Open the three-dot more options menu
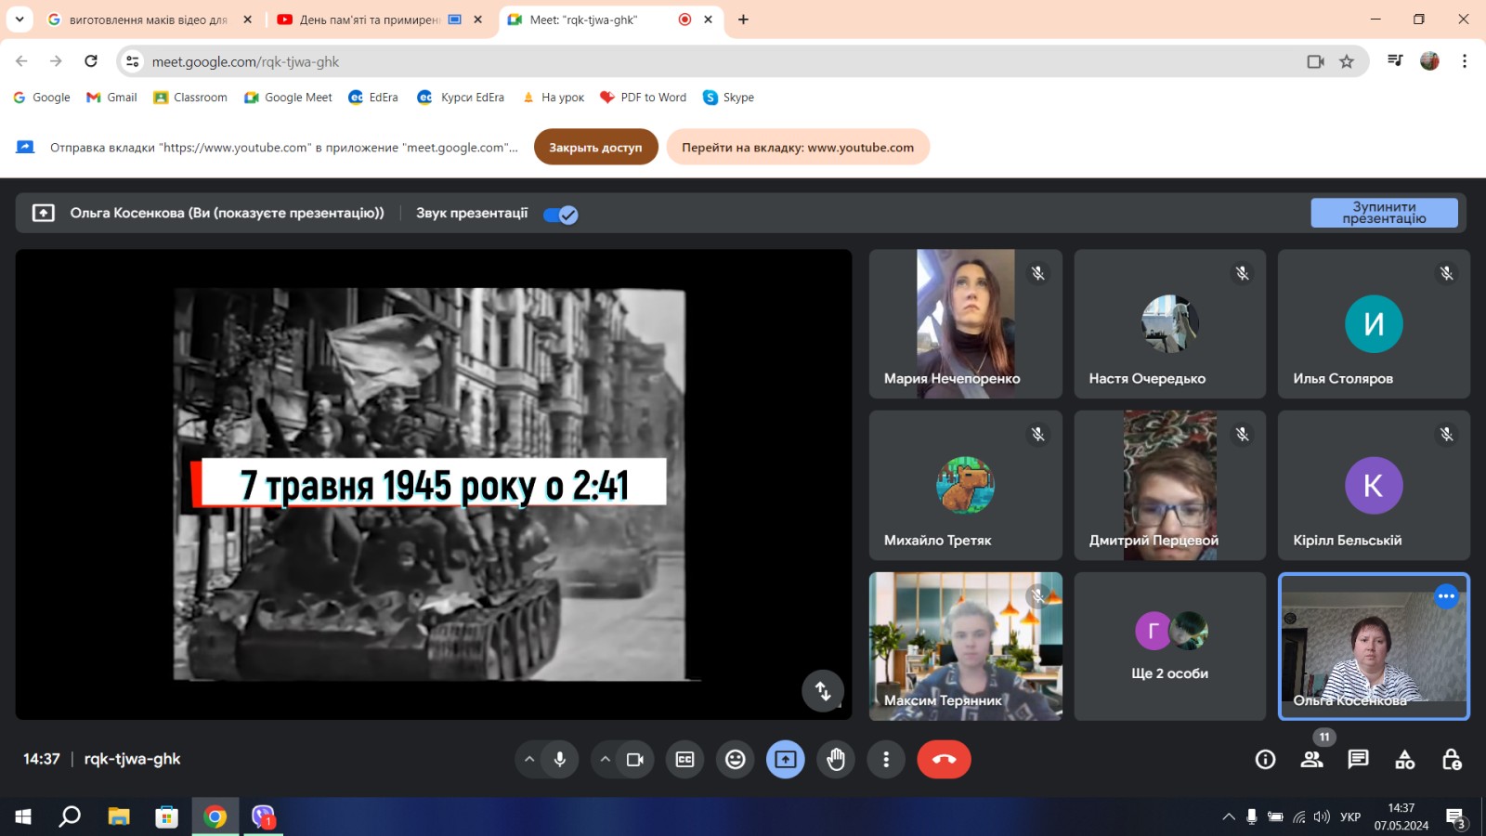The height and width of the screenshot is (836, 1486). (x=886, y=760)
